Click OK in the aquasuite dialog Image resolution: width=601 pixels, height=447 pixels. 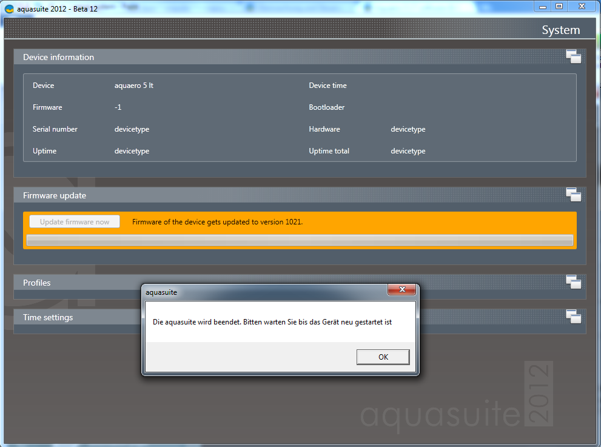[383, 357]
